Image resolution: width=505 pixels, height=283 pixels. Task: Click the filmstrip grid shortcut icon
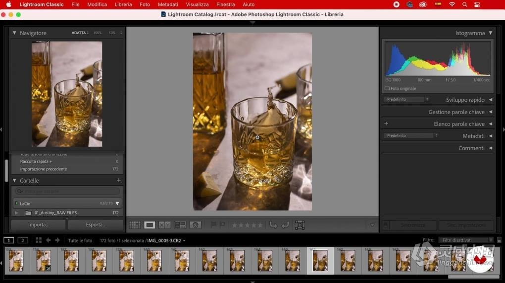[x=39, y=241]
